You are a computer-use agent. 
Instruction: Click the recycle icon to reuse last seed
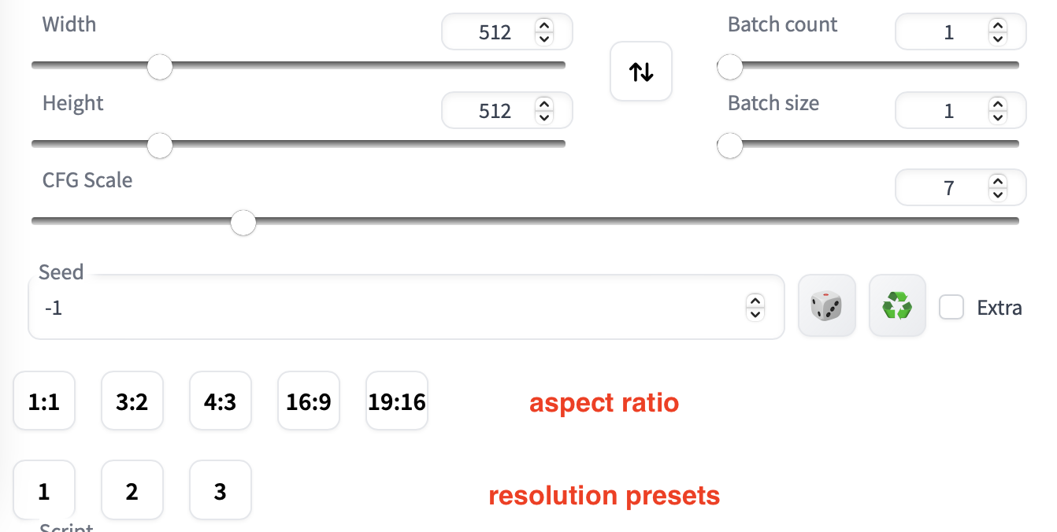pos(897,305)
